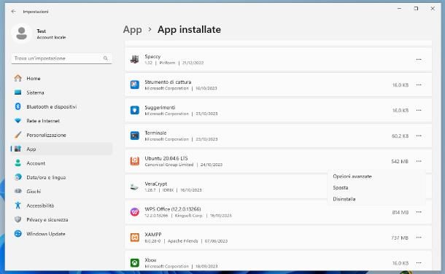
Task: Click the Windows Update icon
Action: point(18,234)
